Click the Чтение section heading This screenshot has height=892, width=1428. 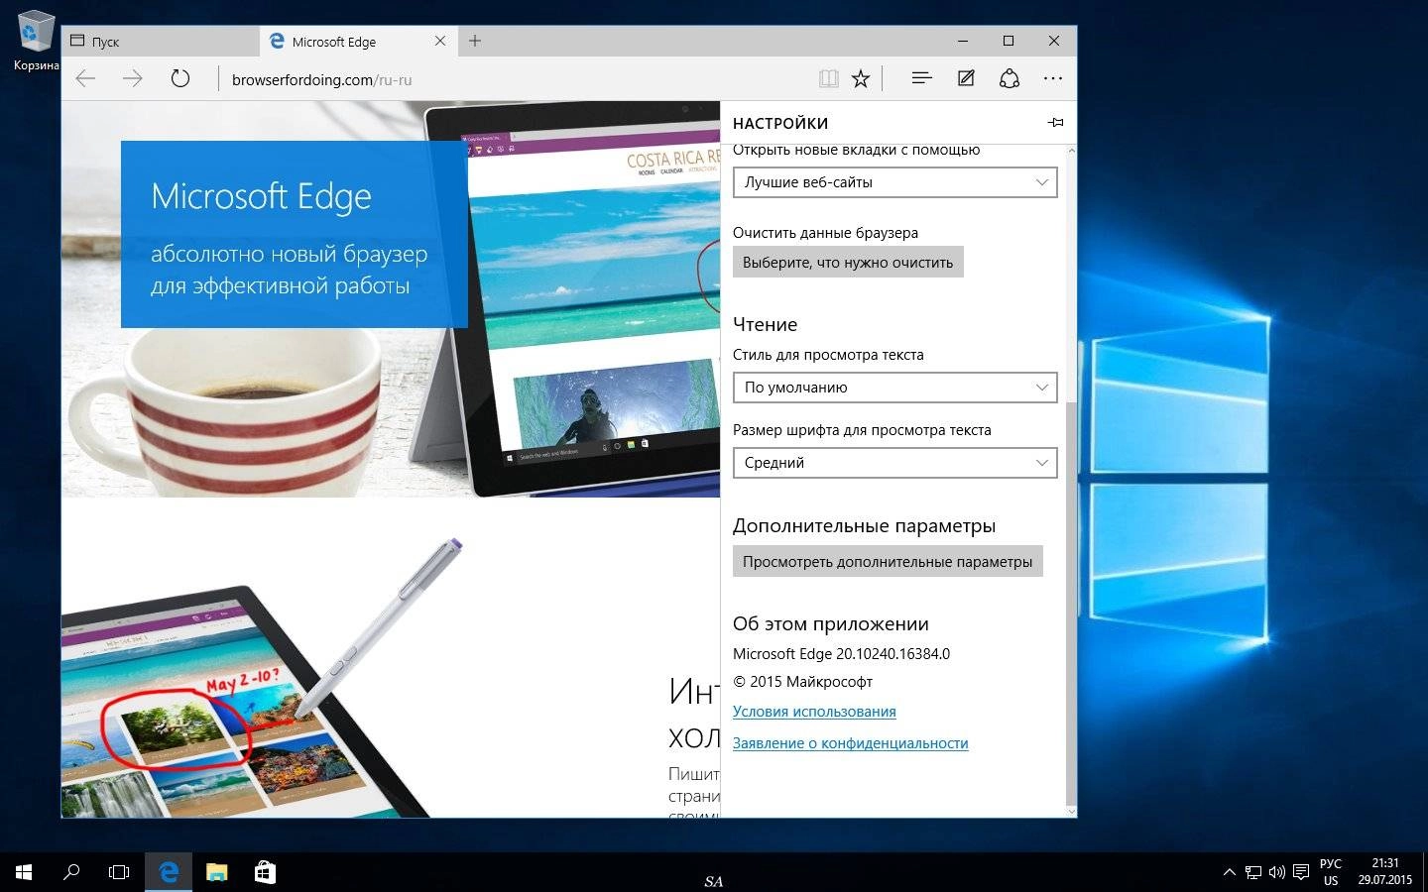coord(765,324)
